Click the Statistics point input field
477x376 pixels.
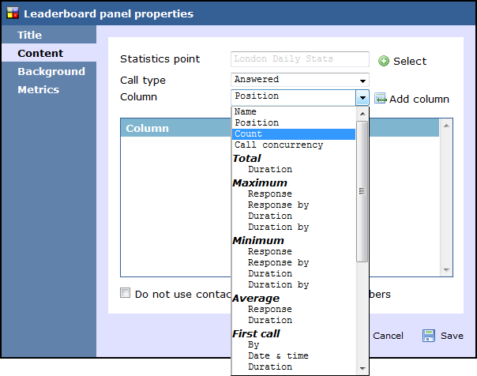click(300, 59)
